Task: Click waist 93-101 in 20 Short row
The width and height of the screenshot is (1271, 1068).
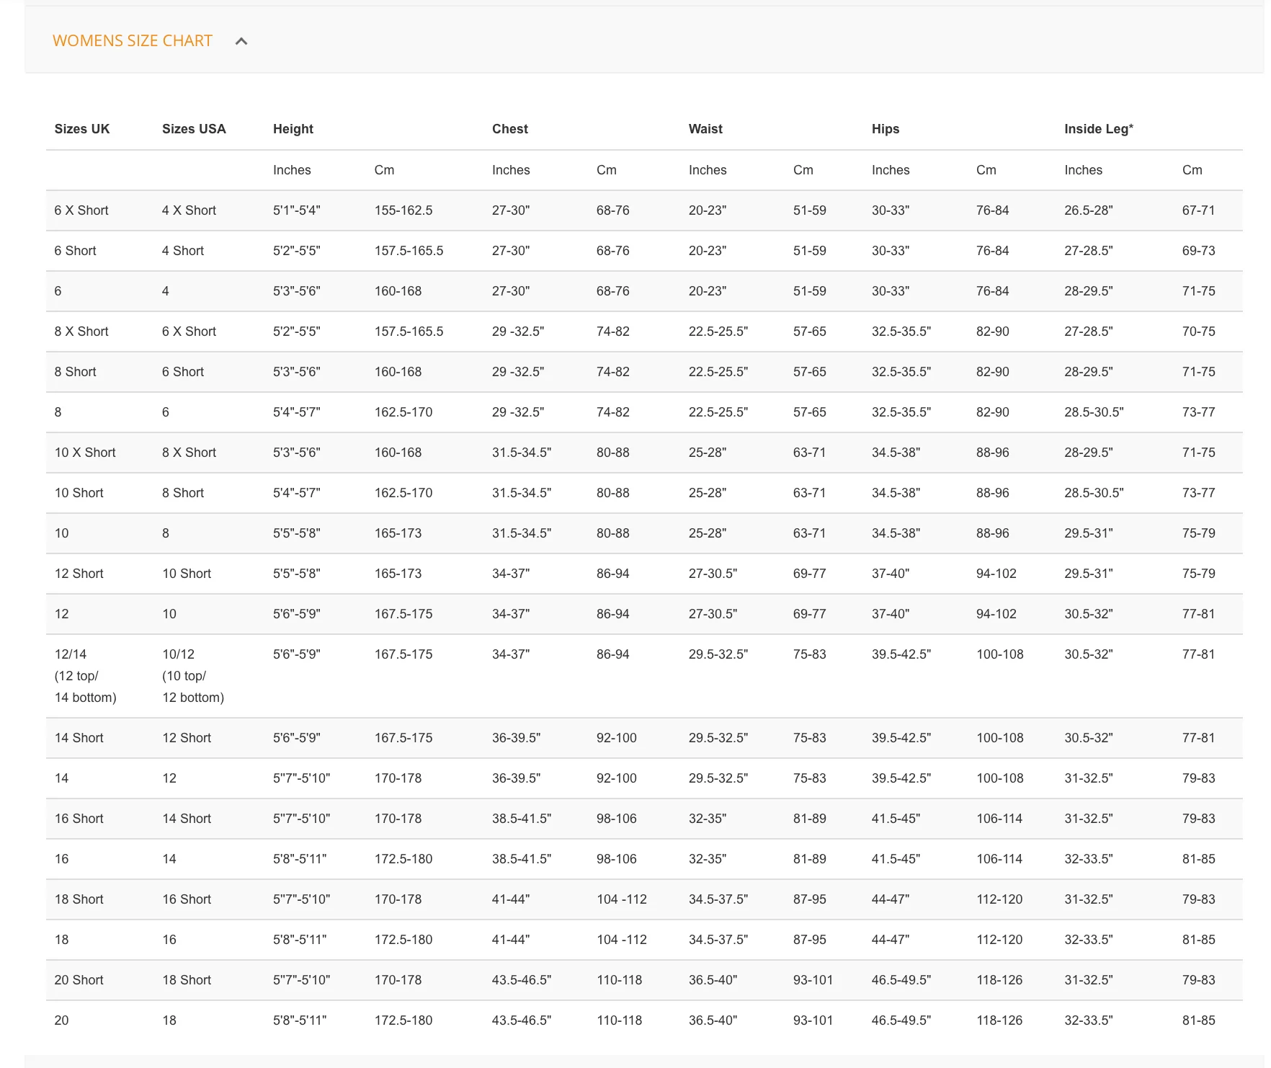Action: (x=813, y=980)
